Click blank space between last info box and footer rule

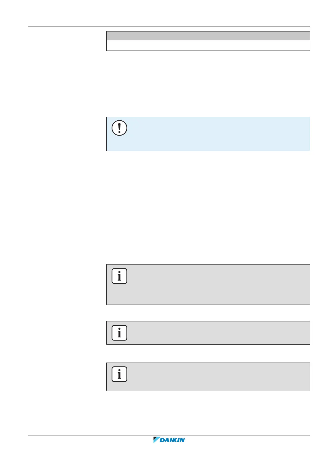(208, 413)
